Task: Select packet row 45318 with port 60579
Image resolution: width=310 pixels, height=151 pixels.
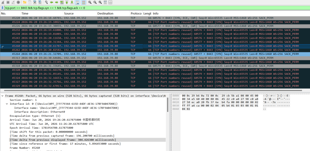Action: coord(155,66)
